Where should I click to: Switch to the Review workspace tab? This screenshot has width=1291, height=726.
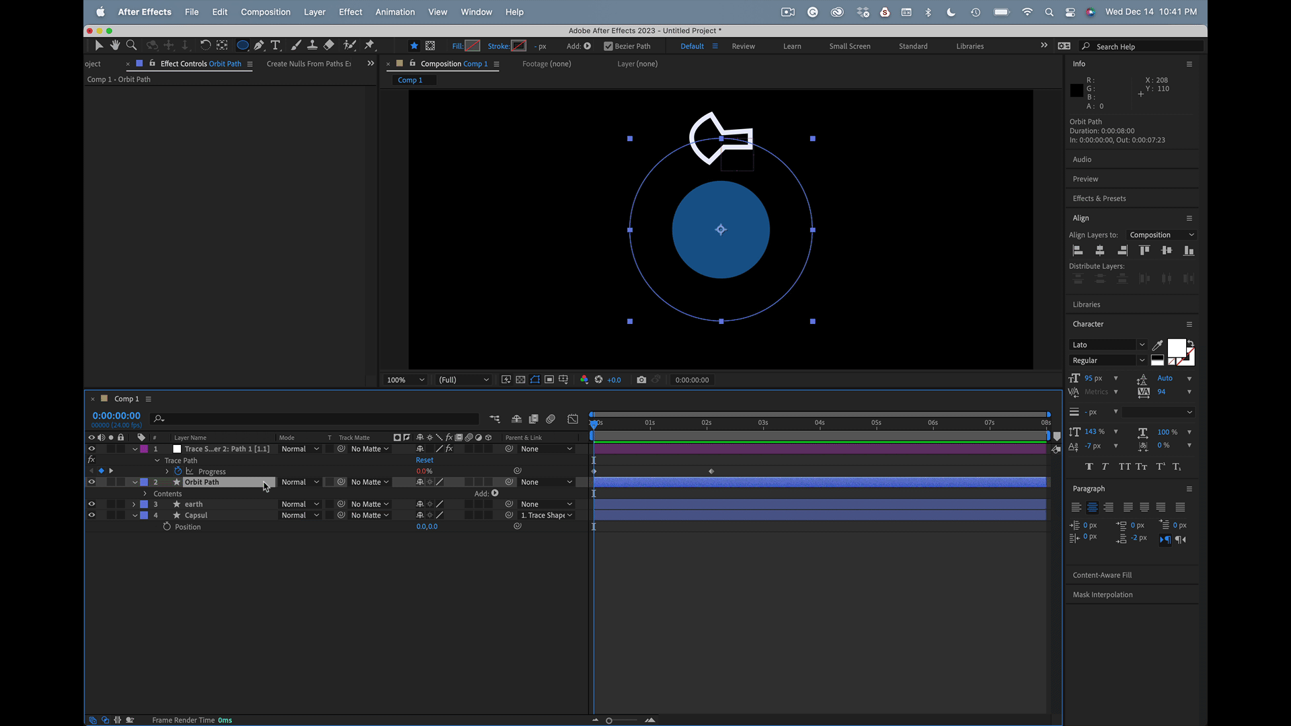pyautogui.click(x=743, y=46)
